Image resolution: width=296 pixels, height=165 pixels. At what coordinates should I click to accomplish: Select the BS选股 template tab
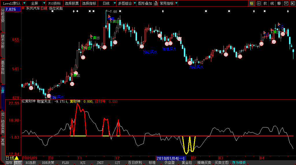point(31,163)
